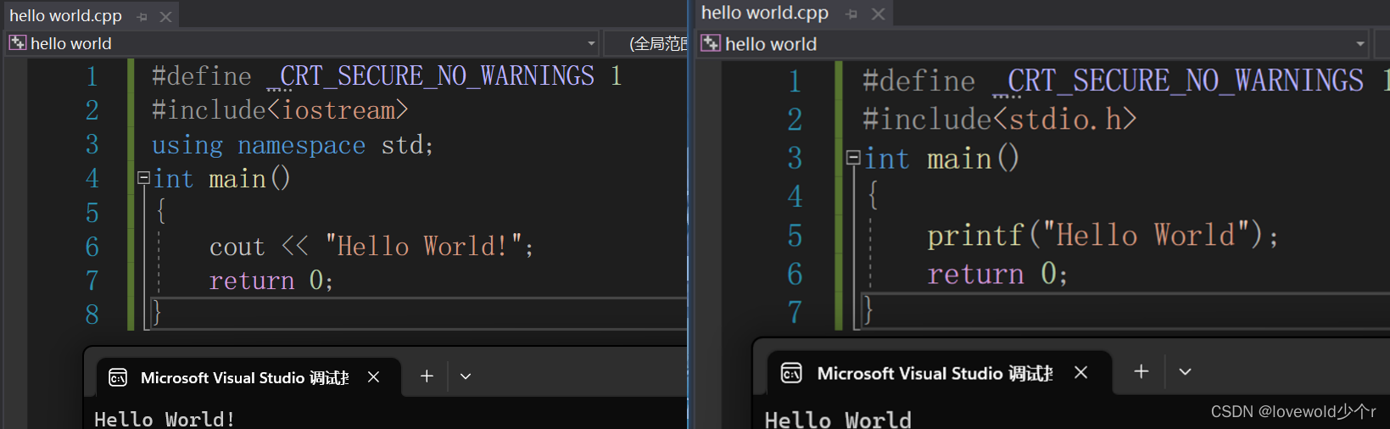Select hello world.cpp tab above the iostream code
Screen dimensions: 1390x429
coord(65,16)
